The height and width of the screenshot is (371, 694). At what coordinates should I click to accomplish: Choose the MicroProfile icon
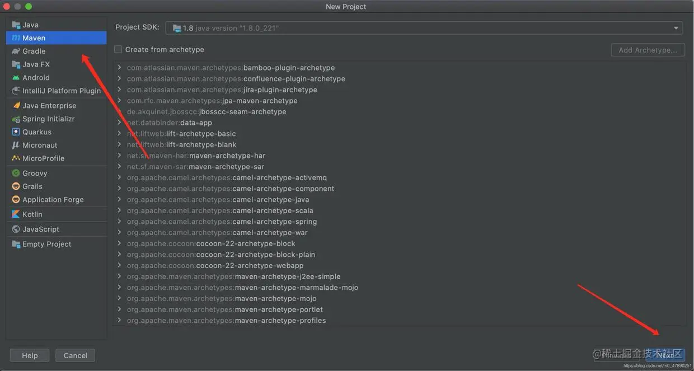coord(16,158)
